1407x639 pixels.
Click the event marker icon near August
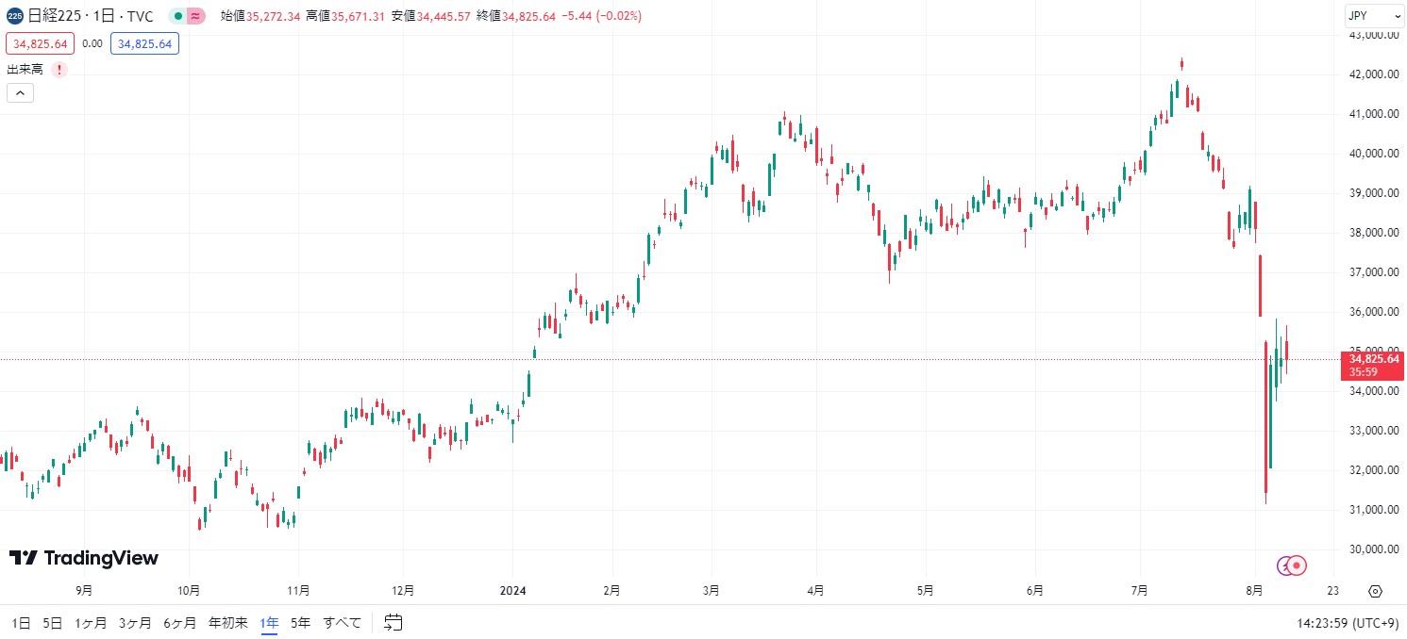coord(1297,565)
